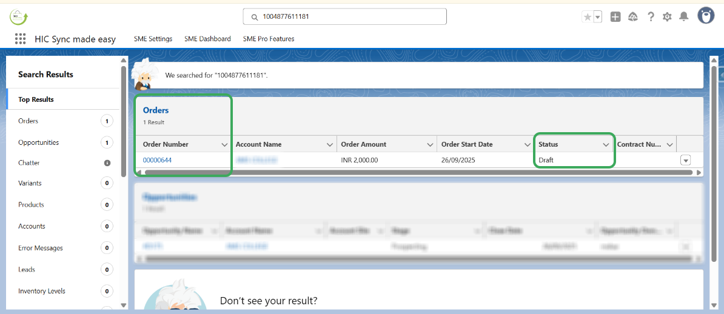Select Error Messages in the sidebar

[63, 248]
